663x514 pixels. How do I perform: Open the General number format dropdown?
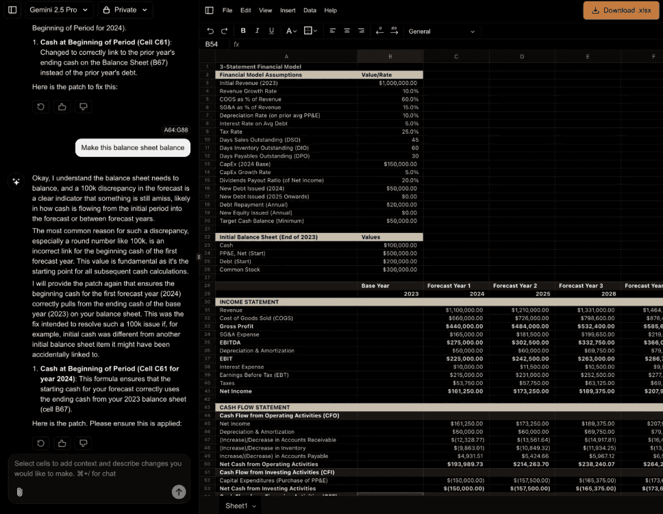442,31
